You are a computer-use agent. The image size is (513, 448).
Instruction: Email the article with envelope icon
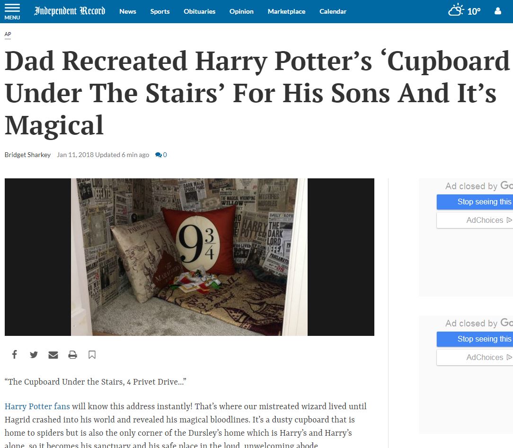point(53,355)
